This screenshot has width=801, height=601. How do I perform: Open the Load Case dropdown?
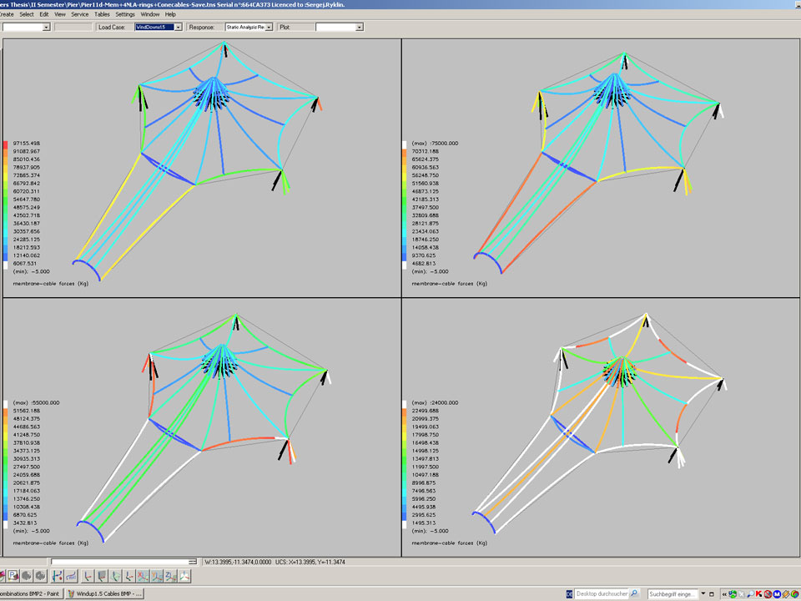click(x=178, y=28)
